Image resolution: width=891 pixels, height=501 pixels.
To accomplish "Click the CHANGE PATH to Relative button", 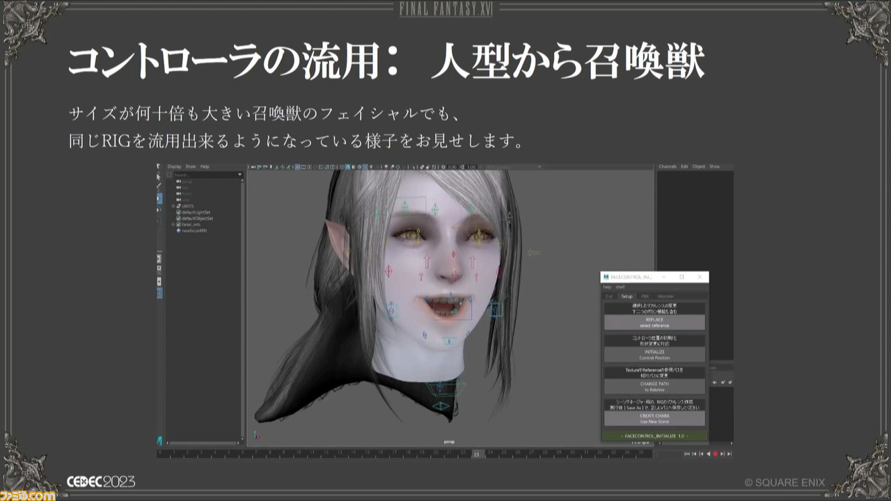I will [654, 387].
